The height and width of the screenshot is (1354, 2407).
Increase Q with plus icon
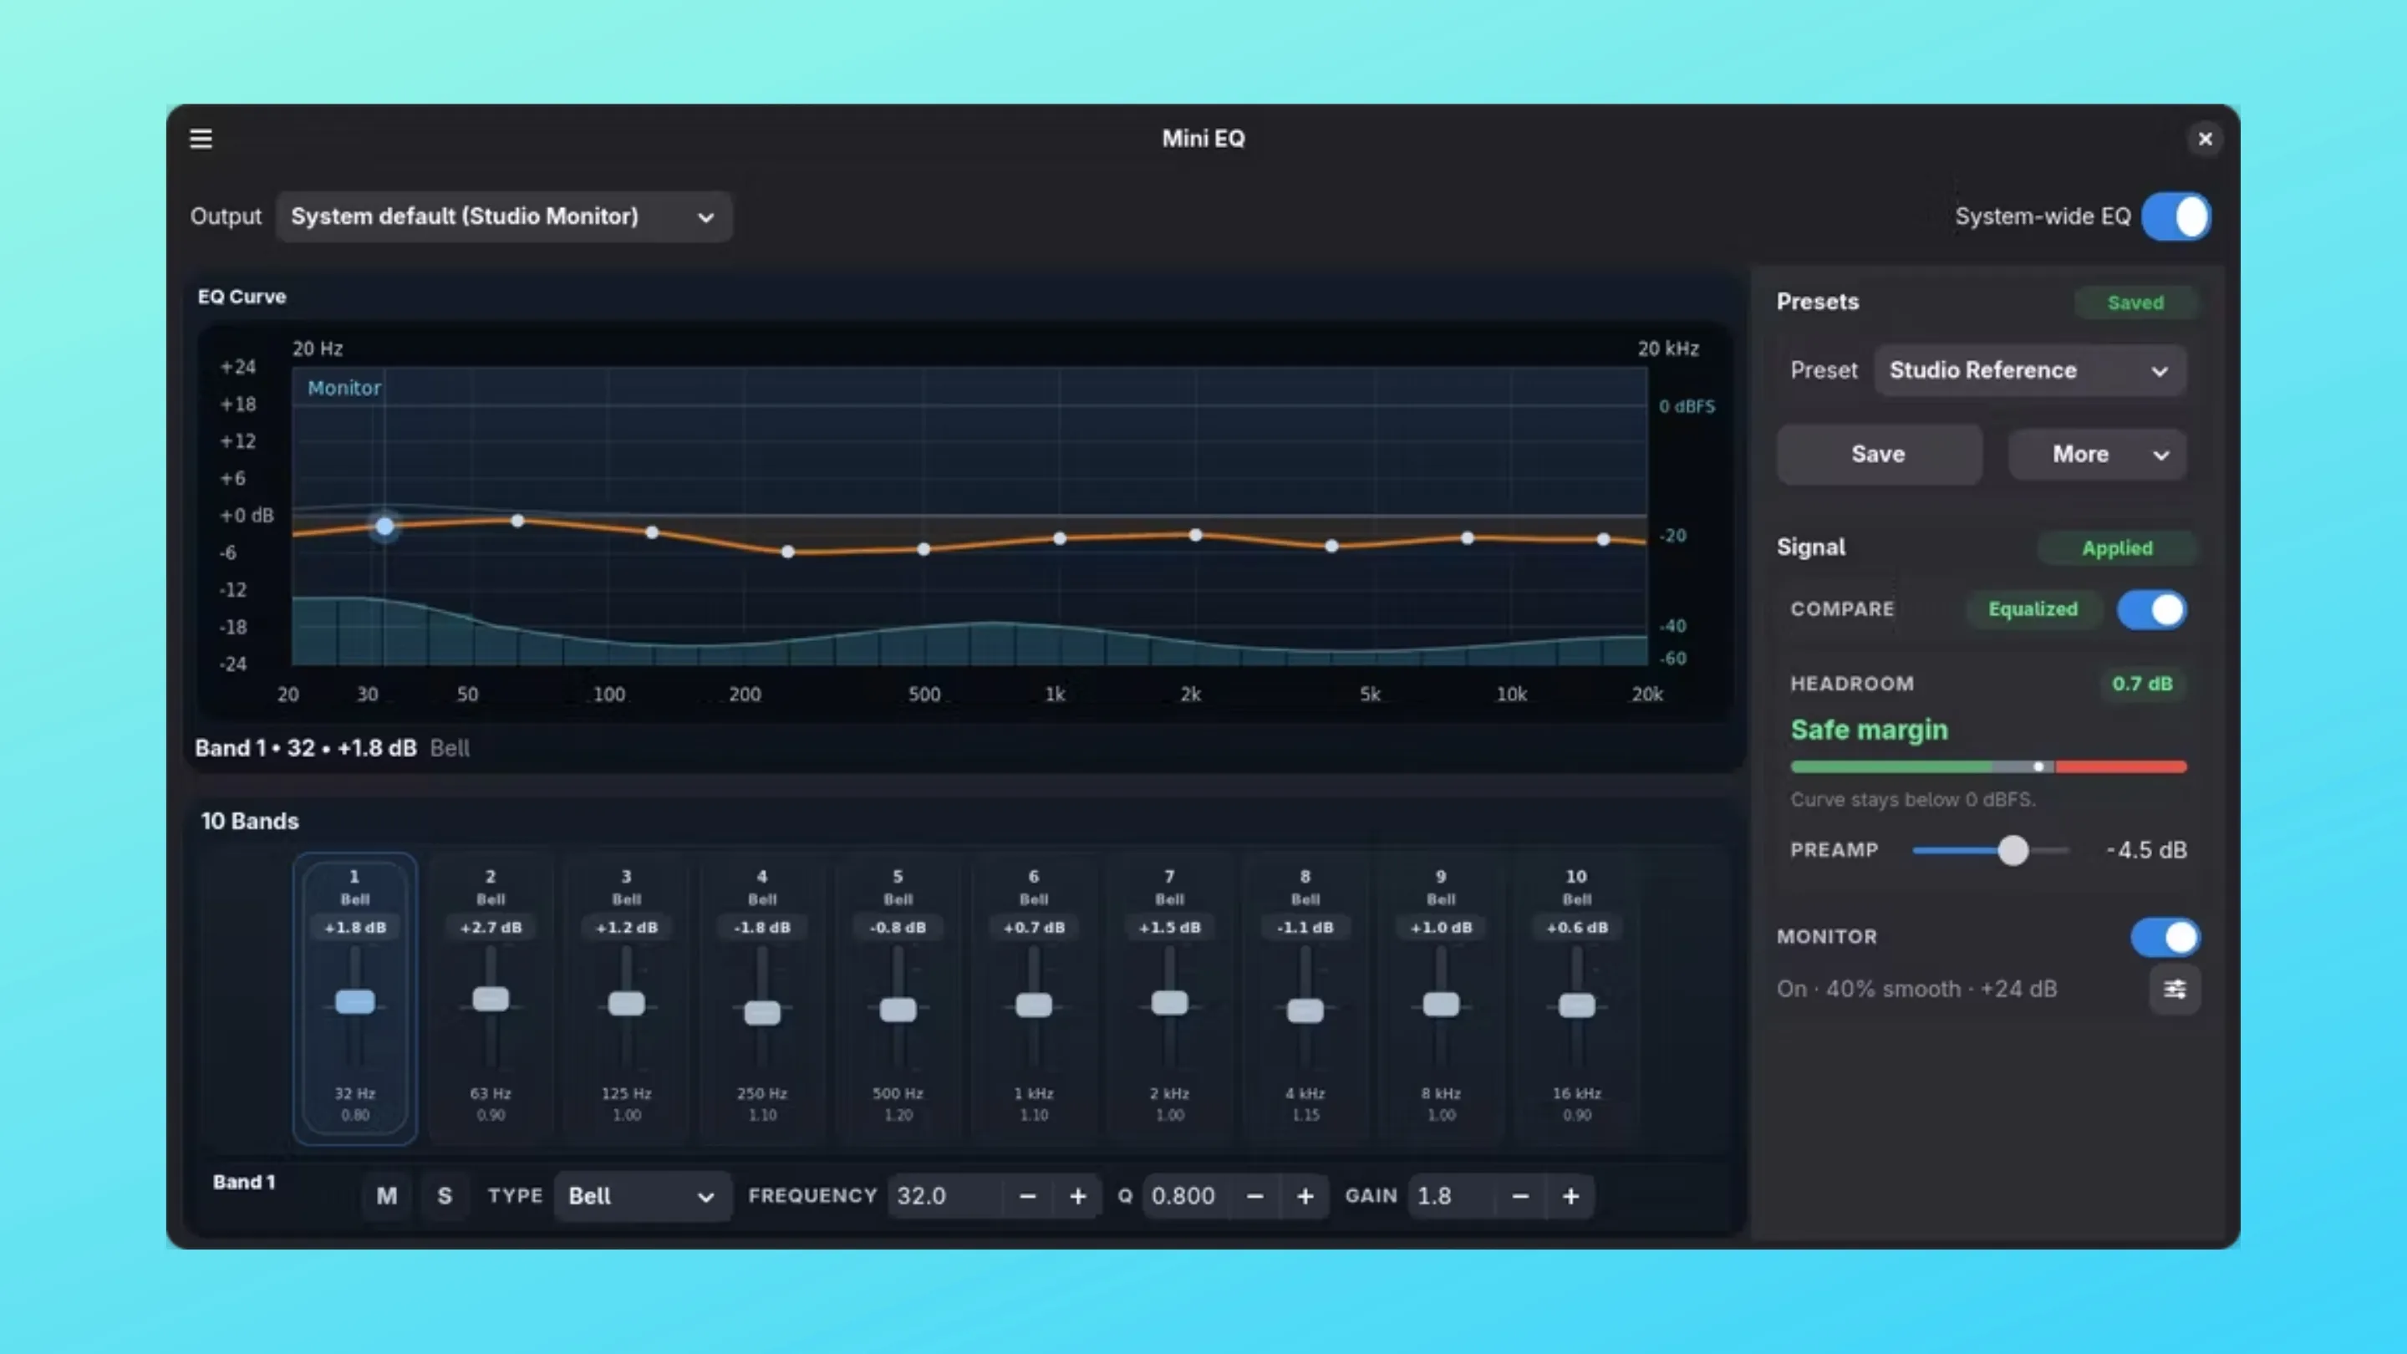pos(1305,1196)
